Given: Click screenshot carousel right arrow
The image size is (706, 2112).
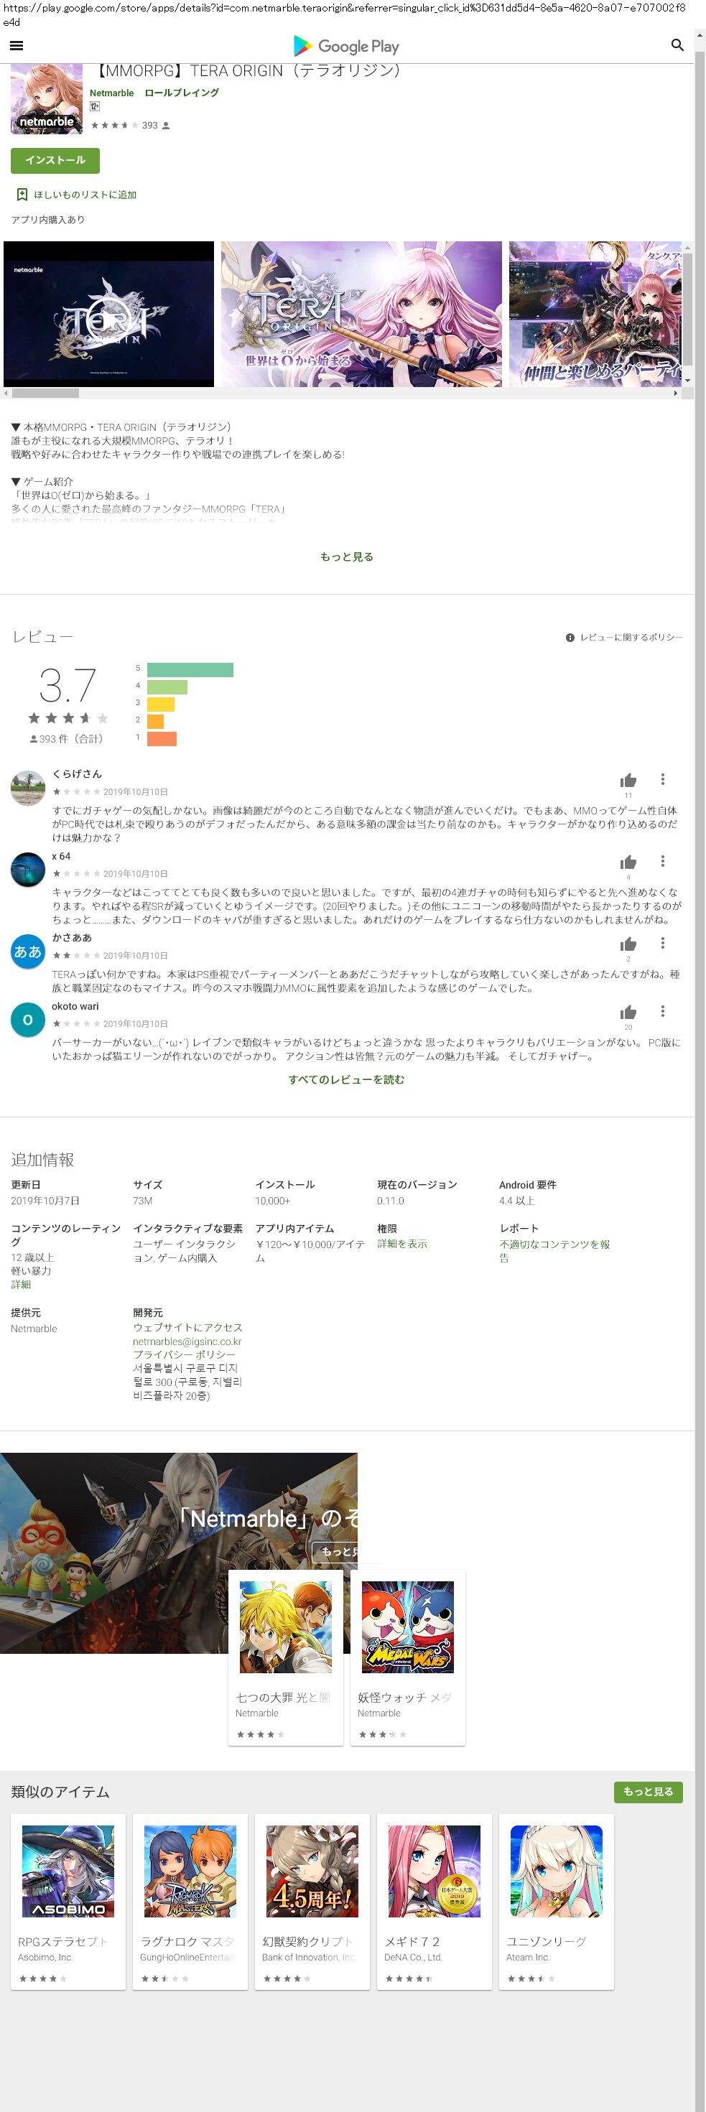Looking at the screenshot, I should click(x=676, y=393).
